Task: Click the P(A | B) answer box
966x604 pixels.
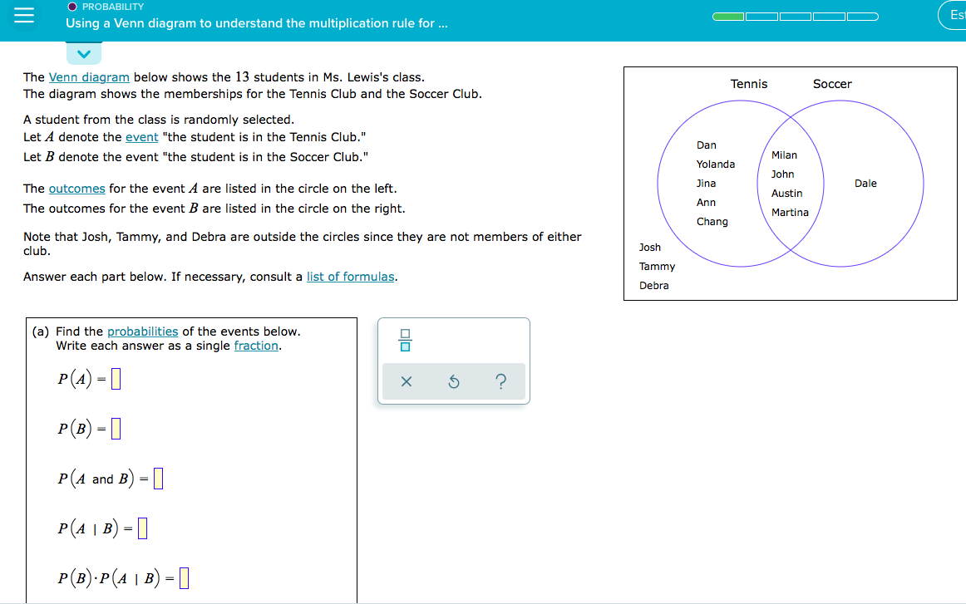Action: [x=143, y=528]
